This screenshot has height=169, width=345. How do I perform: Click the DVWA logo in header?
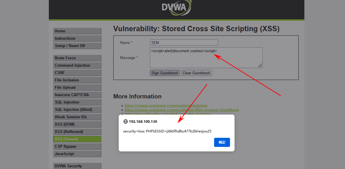(x=177, y=7)
